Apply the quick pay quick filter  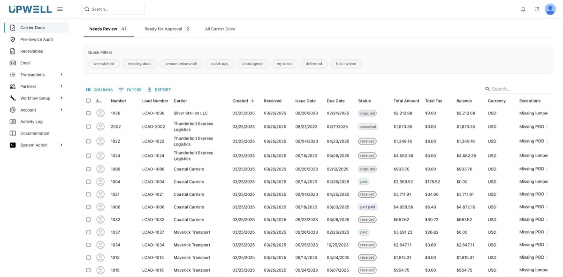pyautogui.click(x=220, y=63)
